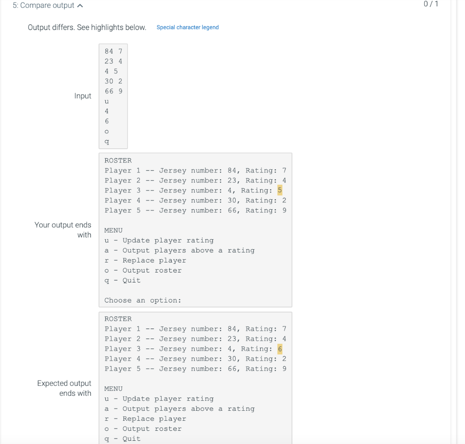The width and height of the screenshot is (465, 444).
Task: Click the 'Expected output ends with' label
Action: coord(64,388)
